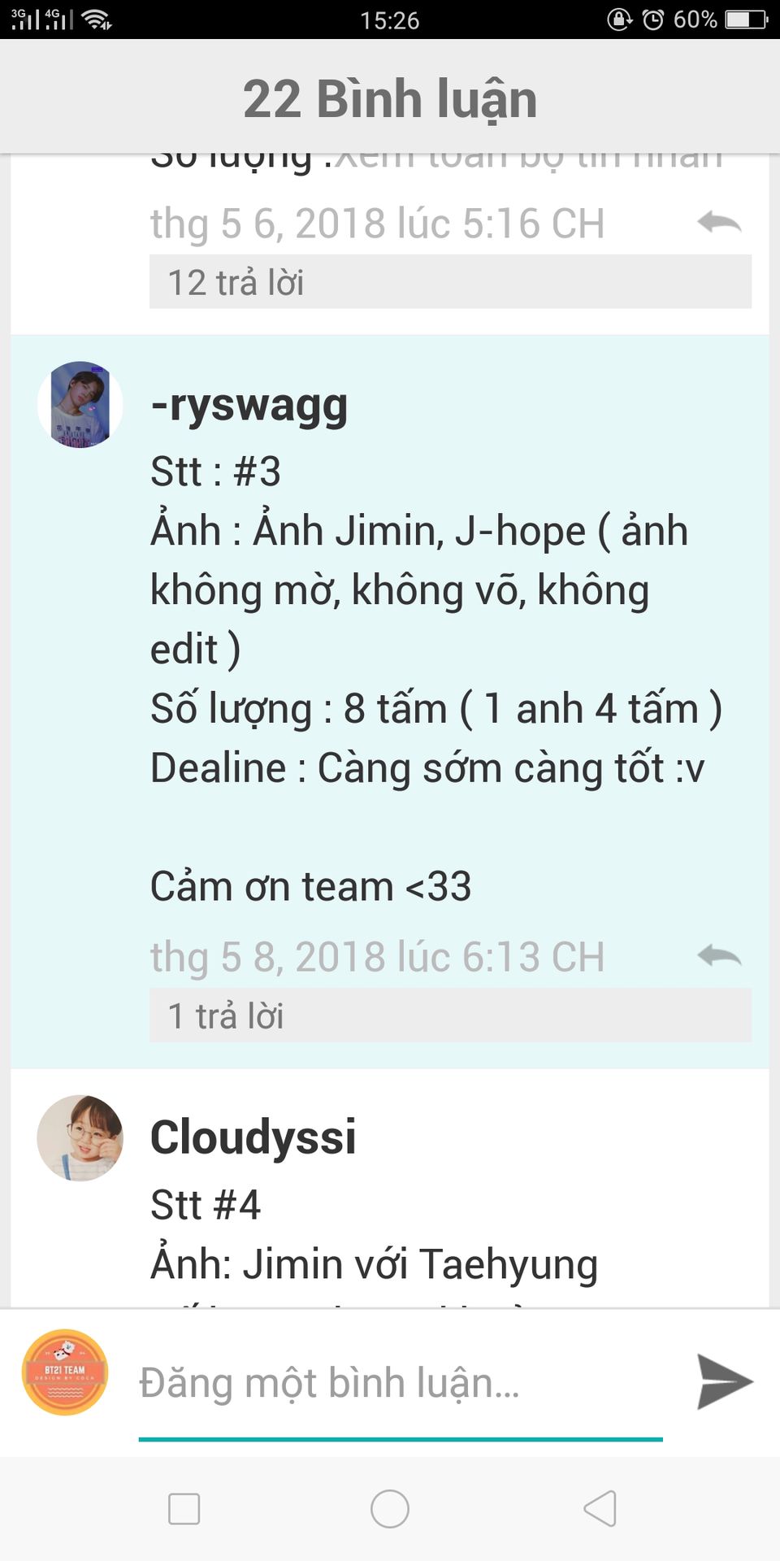Image resolution: width=780 pixels, height=1561 pixels.
Task: Expand the 12 trả lời replies
Action: tap(450, 282)
